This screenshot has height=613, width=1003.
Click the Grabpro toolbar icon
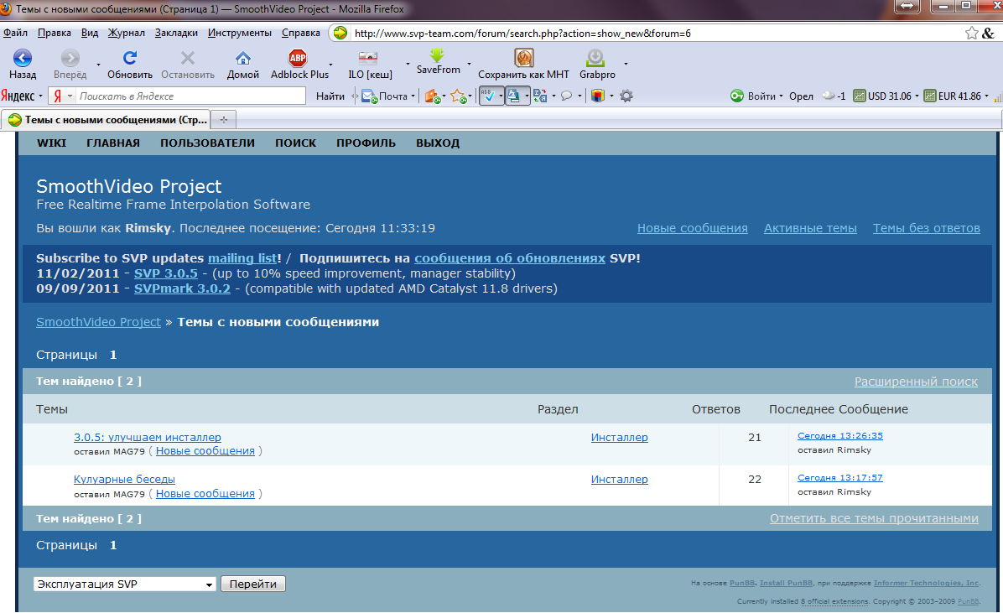[595, 58]
